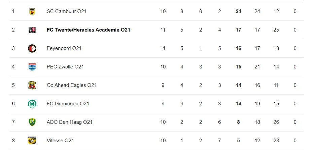The image size is (311, 153).
Task: Open the Vitesse O21 team page
Action: [60, 141]
